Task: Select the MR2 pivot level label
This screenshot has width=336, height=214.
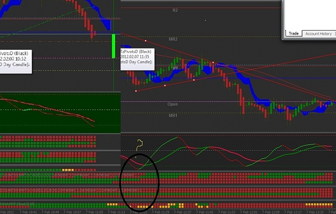Action: pyautogui.click(x=173, y=39)
